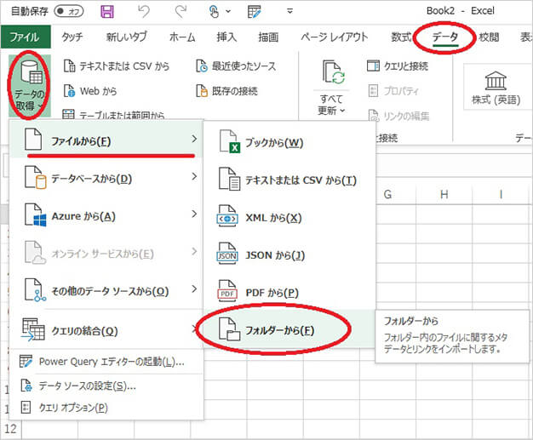Open データベースから(D) submenu
The height and width of the screenshot is (440, 533).
[106, 178]
